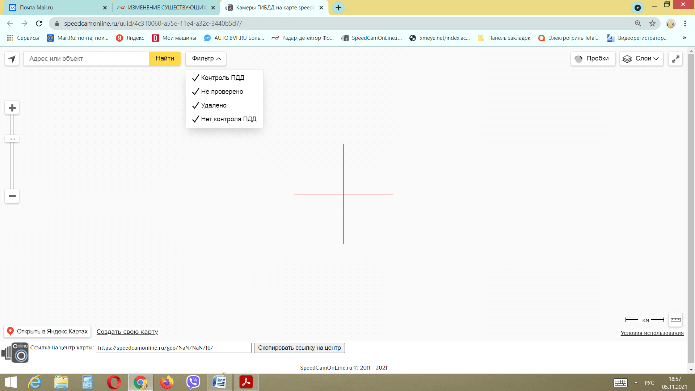Click the SpeedCamOnline camera logo
The image size is (695, 391).
click(x=15, y=353)
